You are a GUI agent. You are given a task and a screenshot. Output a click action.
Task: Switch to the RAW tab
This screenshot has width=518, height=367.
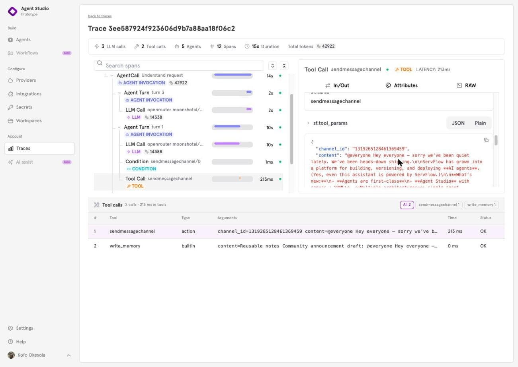click(x=466, y=85)
